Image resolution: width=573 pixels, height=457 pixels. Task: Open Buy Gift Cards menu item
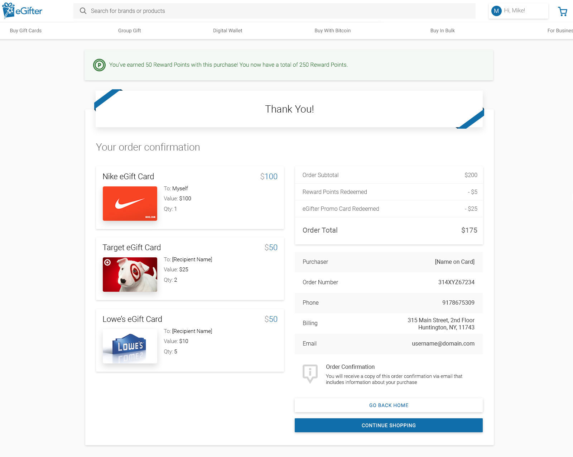(26, 30)
